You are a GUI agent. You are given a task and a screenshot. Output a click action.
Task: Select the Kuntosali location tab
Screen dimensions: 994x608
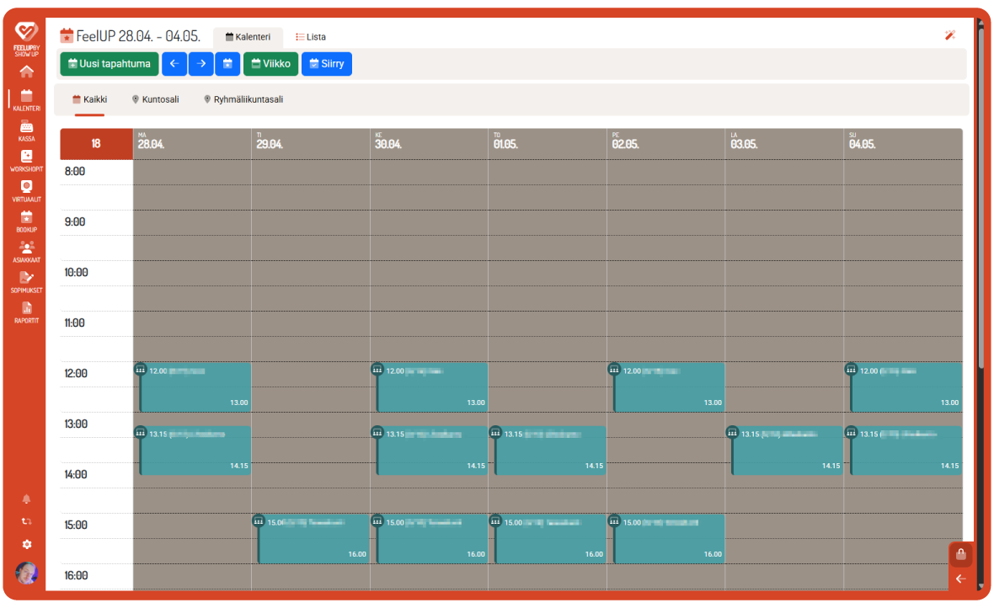(x=155, y=99)
